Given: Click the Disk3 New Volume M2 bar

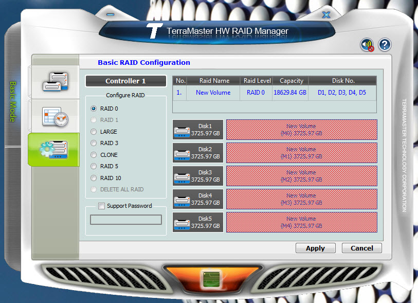Looking at the screenshot, I should pos(301,176).
